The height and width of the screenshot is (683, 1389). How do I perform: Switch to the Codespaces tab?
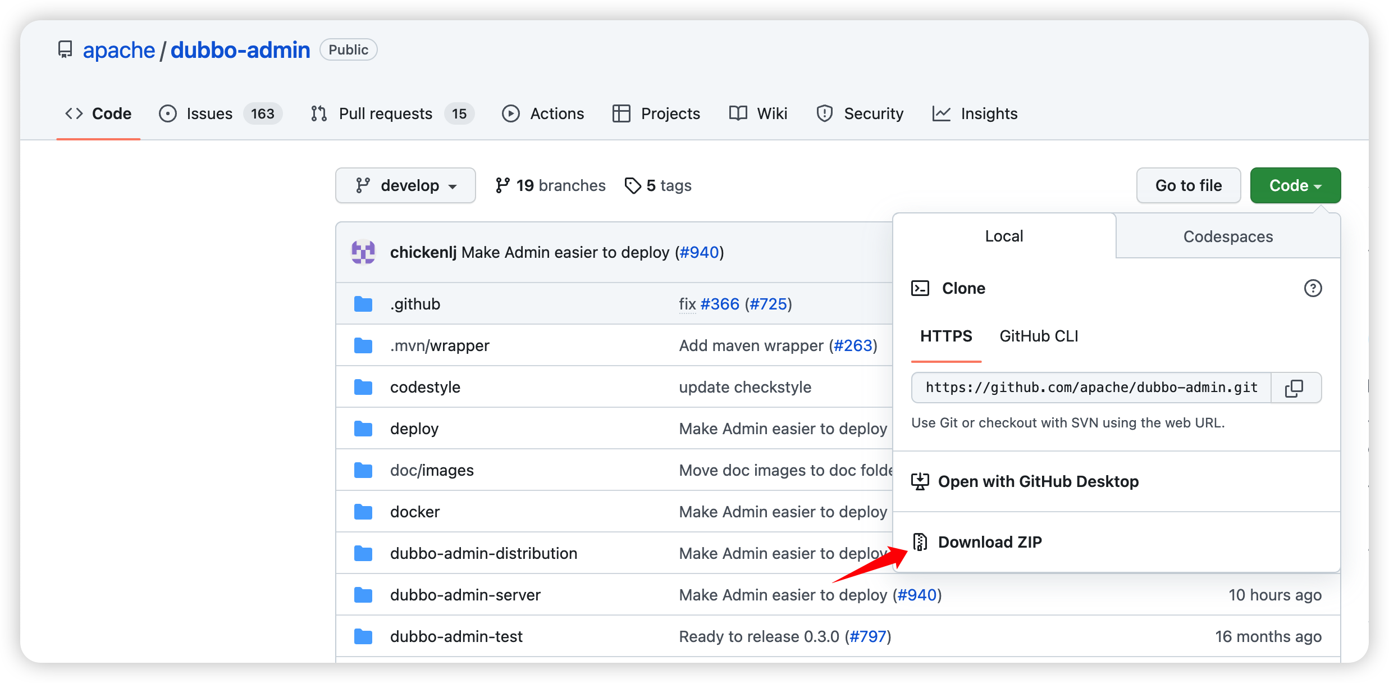click(1227, 236)
